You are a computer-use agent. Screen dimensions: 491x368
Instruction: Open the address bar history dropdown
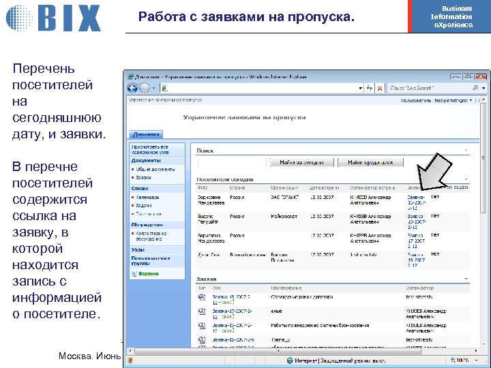pos(361,88)
